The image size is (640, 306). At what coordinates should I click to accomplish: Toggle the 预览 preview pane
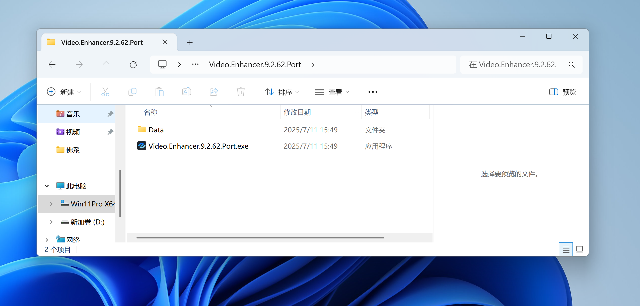point(562,92)
